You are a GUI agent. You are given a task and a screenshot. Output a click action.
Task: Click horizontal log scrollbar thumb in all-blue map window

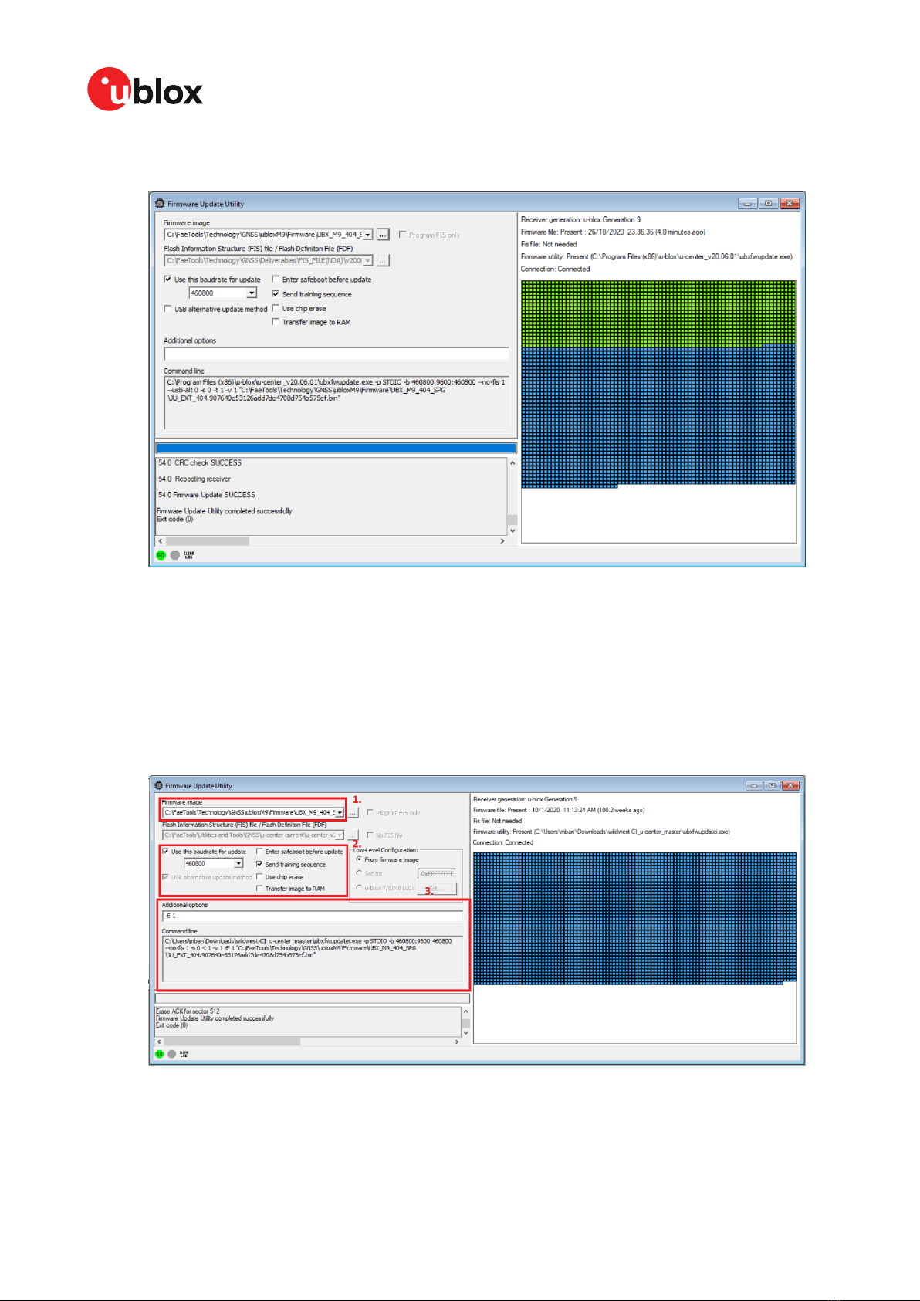point(232,1042)
